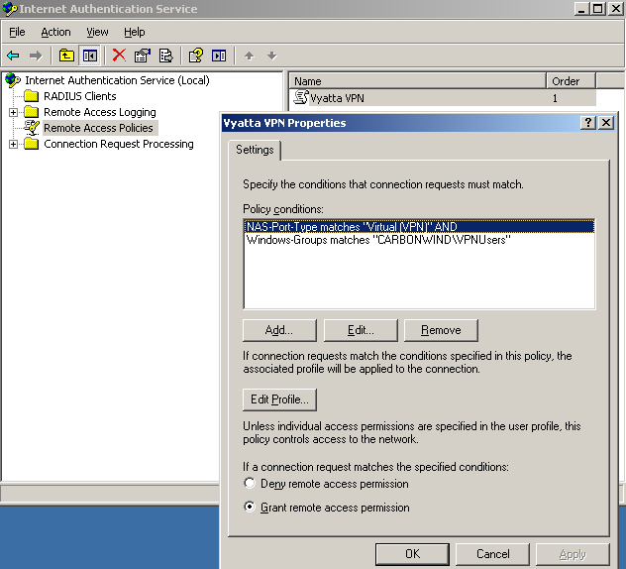Image resolution: width=626 pixels, height=569 pixels.
Task: Expand the Remote Access Logging node
Action: (x=13, y=112)
